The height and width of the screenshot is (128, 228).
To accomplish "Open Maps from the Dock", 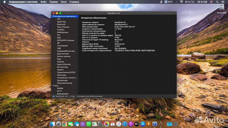I will point(94,124).
